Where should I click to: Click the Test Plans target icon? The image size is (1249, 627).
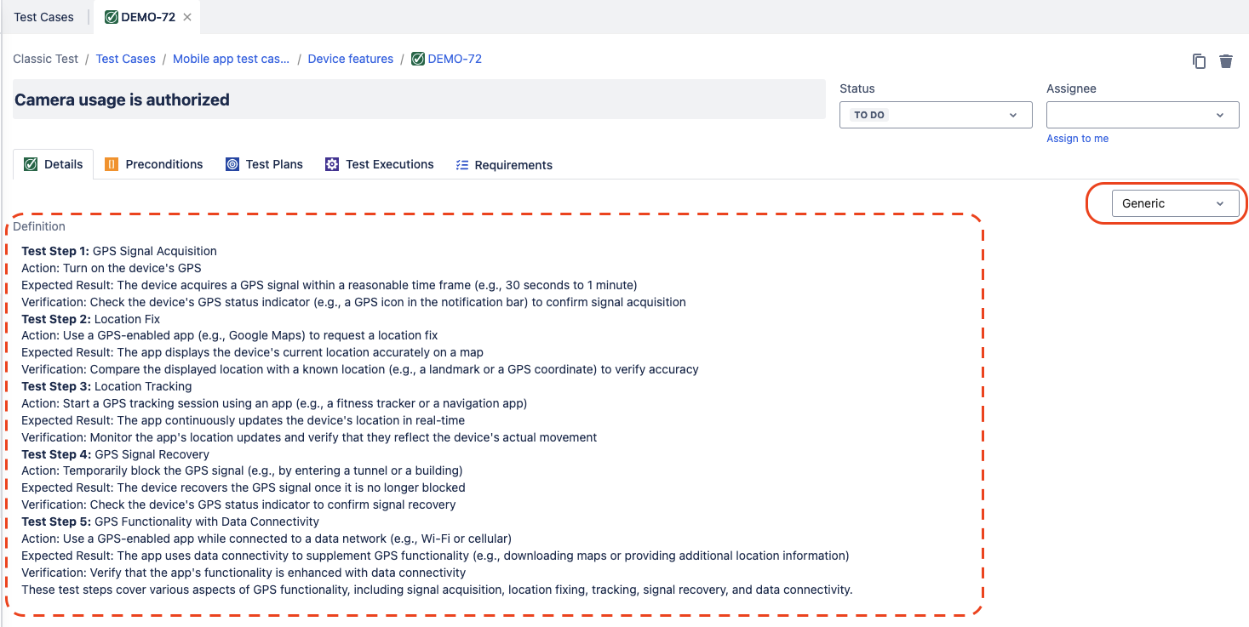(232, 164)
